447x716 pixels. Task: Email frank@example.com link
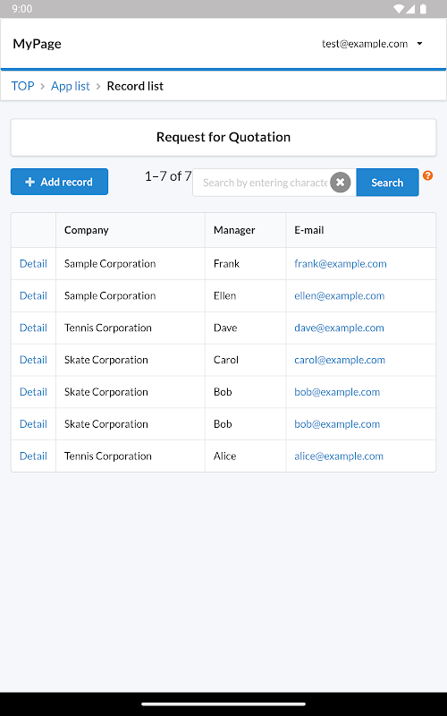tap(341, 263)
